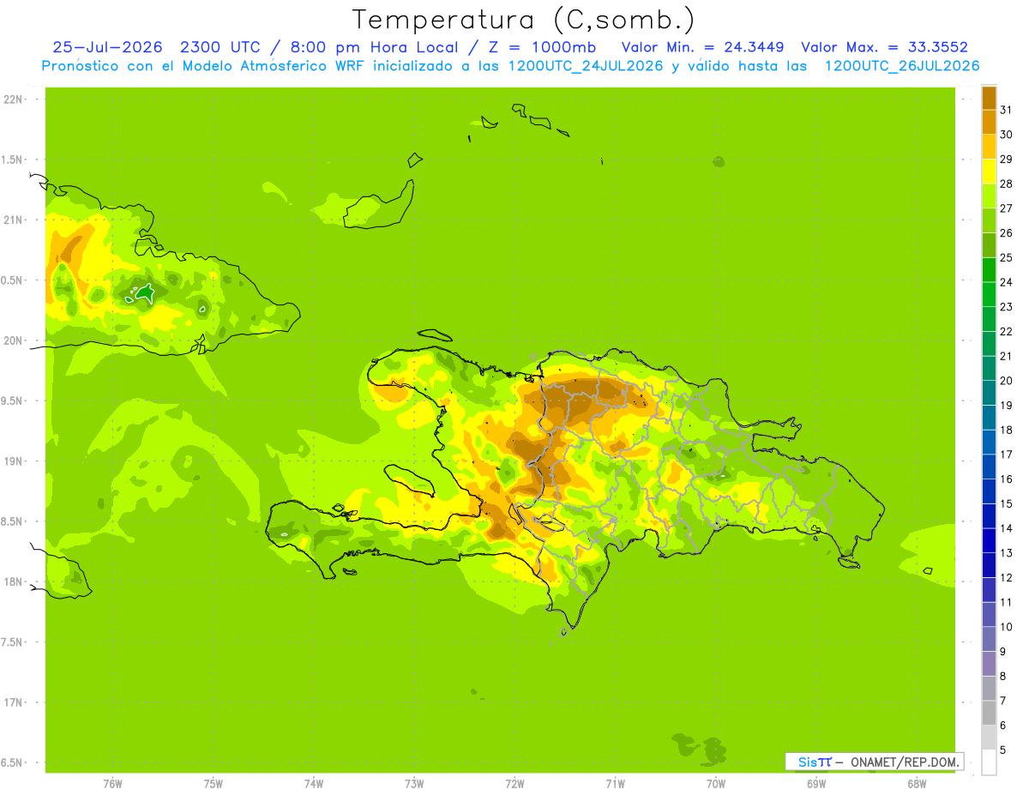Click the '24' colorbar label
This screenshot has height=795, width=1029.
[1006, 282]
